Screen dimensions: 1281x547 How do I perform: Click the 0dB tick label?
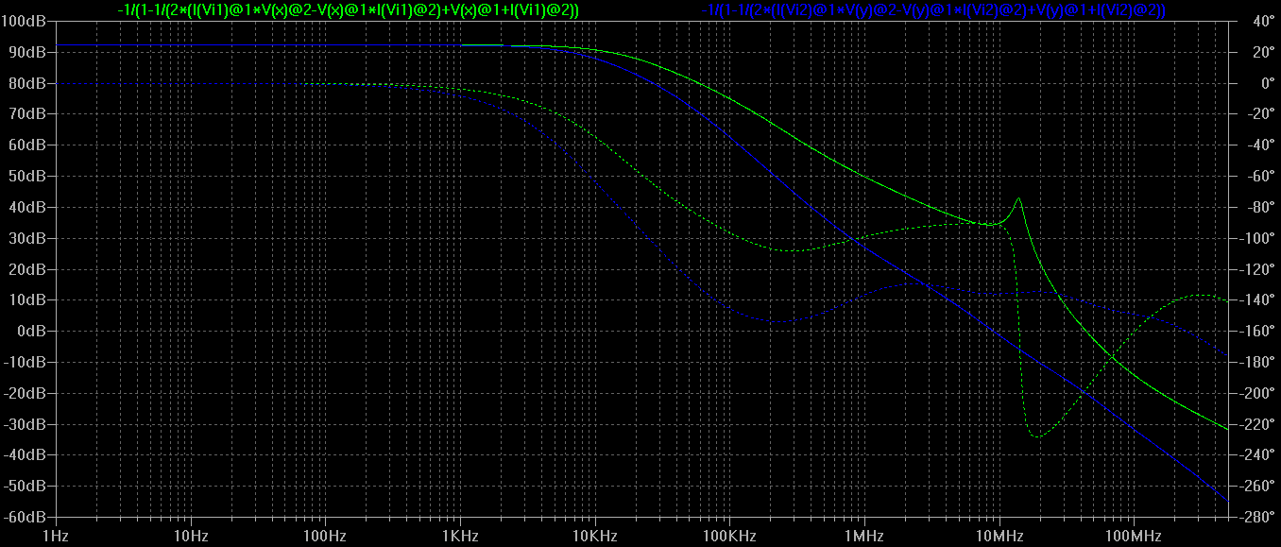(x=31, y=331)
